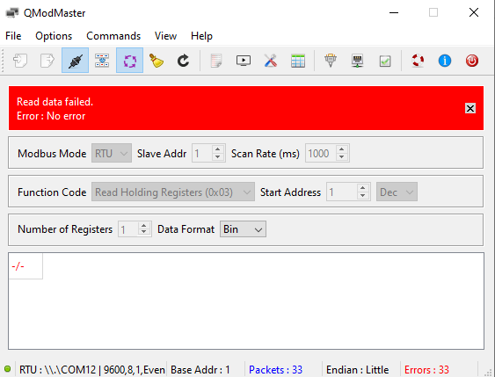The width and height of the screenshot is (495, 377).
Task: Open the File menu
Action: tap(13, 36)
